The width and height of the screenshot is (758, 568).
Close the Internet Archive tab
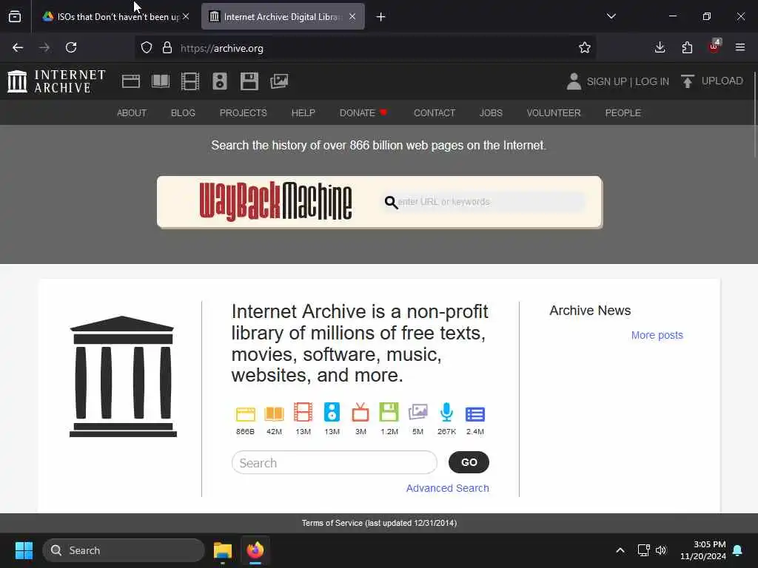coord(352,16)
